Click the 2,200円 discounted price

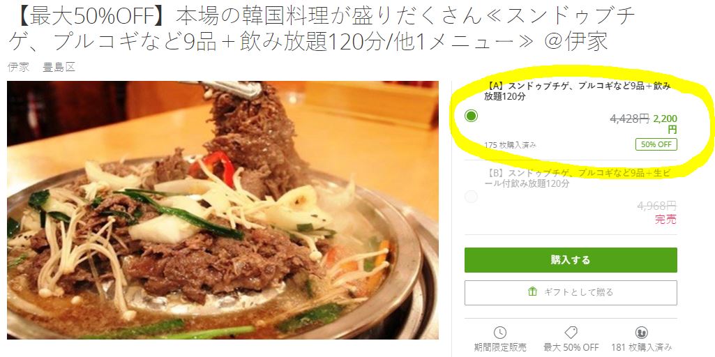665,124
